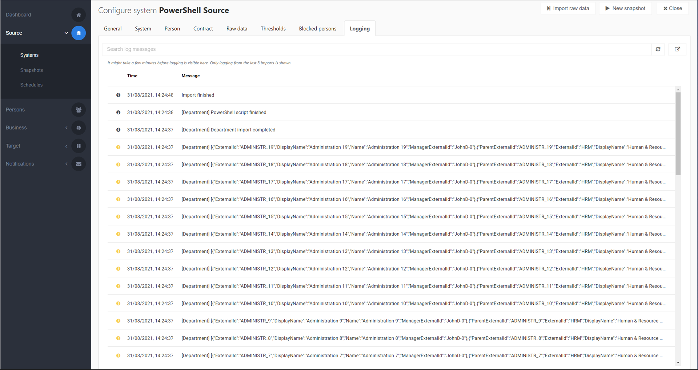Switch to the General tab
The image size is (698, 370).
[113, 29]
